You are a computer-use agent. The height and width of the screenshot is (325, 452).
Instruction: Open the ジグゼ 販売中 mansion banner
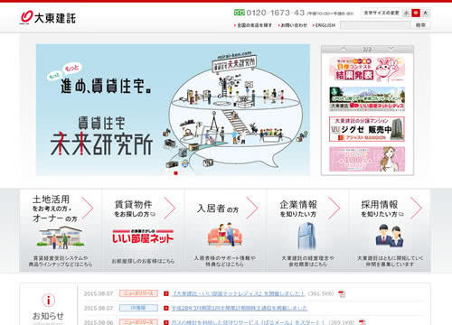pyautogui.click(x=367, y=129)
